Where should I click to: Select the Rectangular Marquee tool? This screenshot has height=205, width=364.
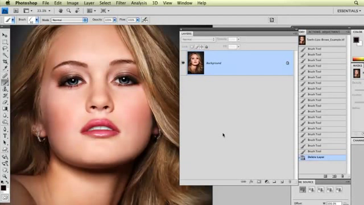coord(5,42)
